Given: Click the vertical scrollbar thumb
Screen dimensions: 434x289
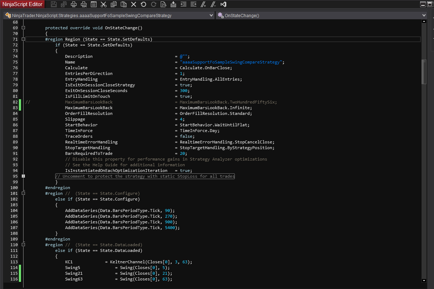Looking at the screenshot, I should [x=424, y=71].
